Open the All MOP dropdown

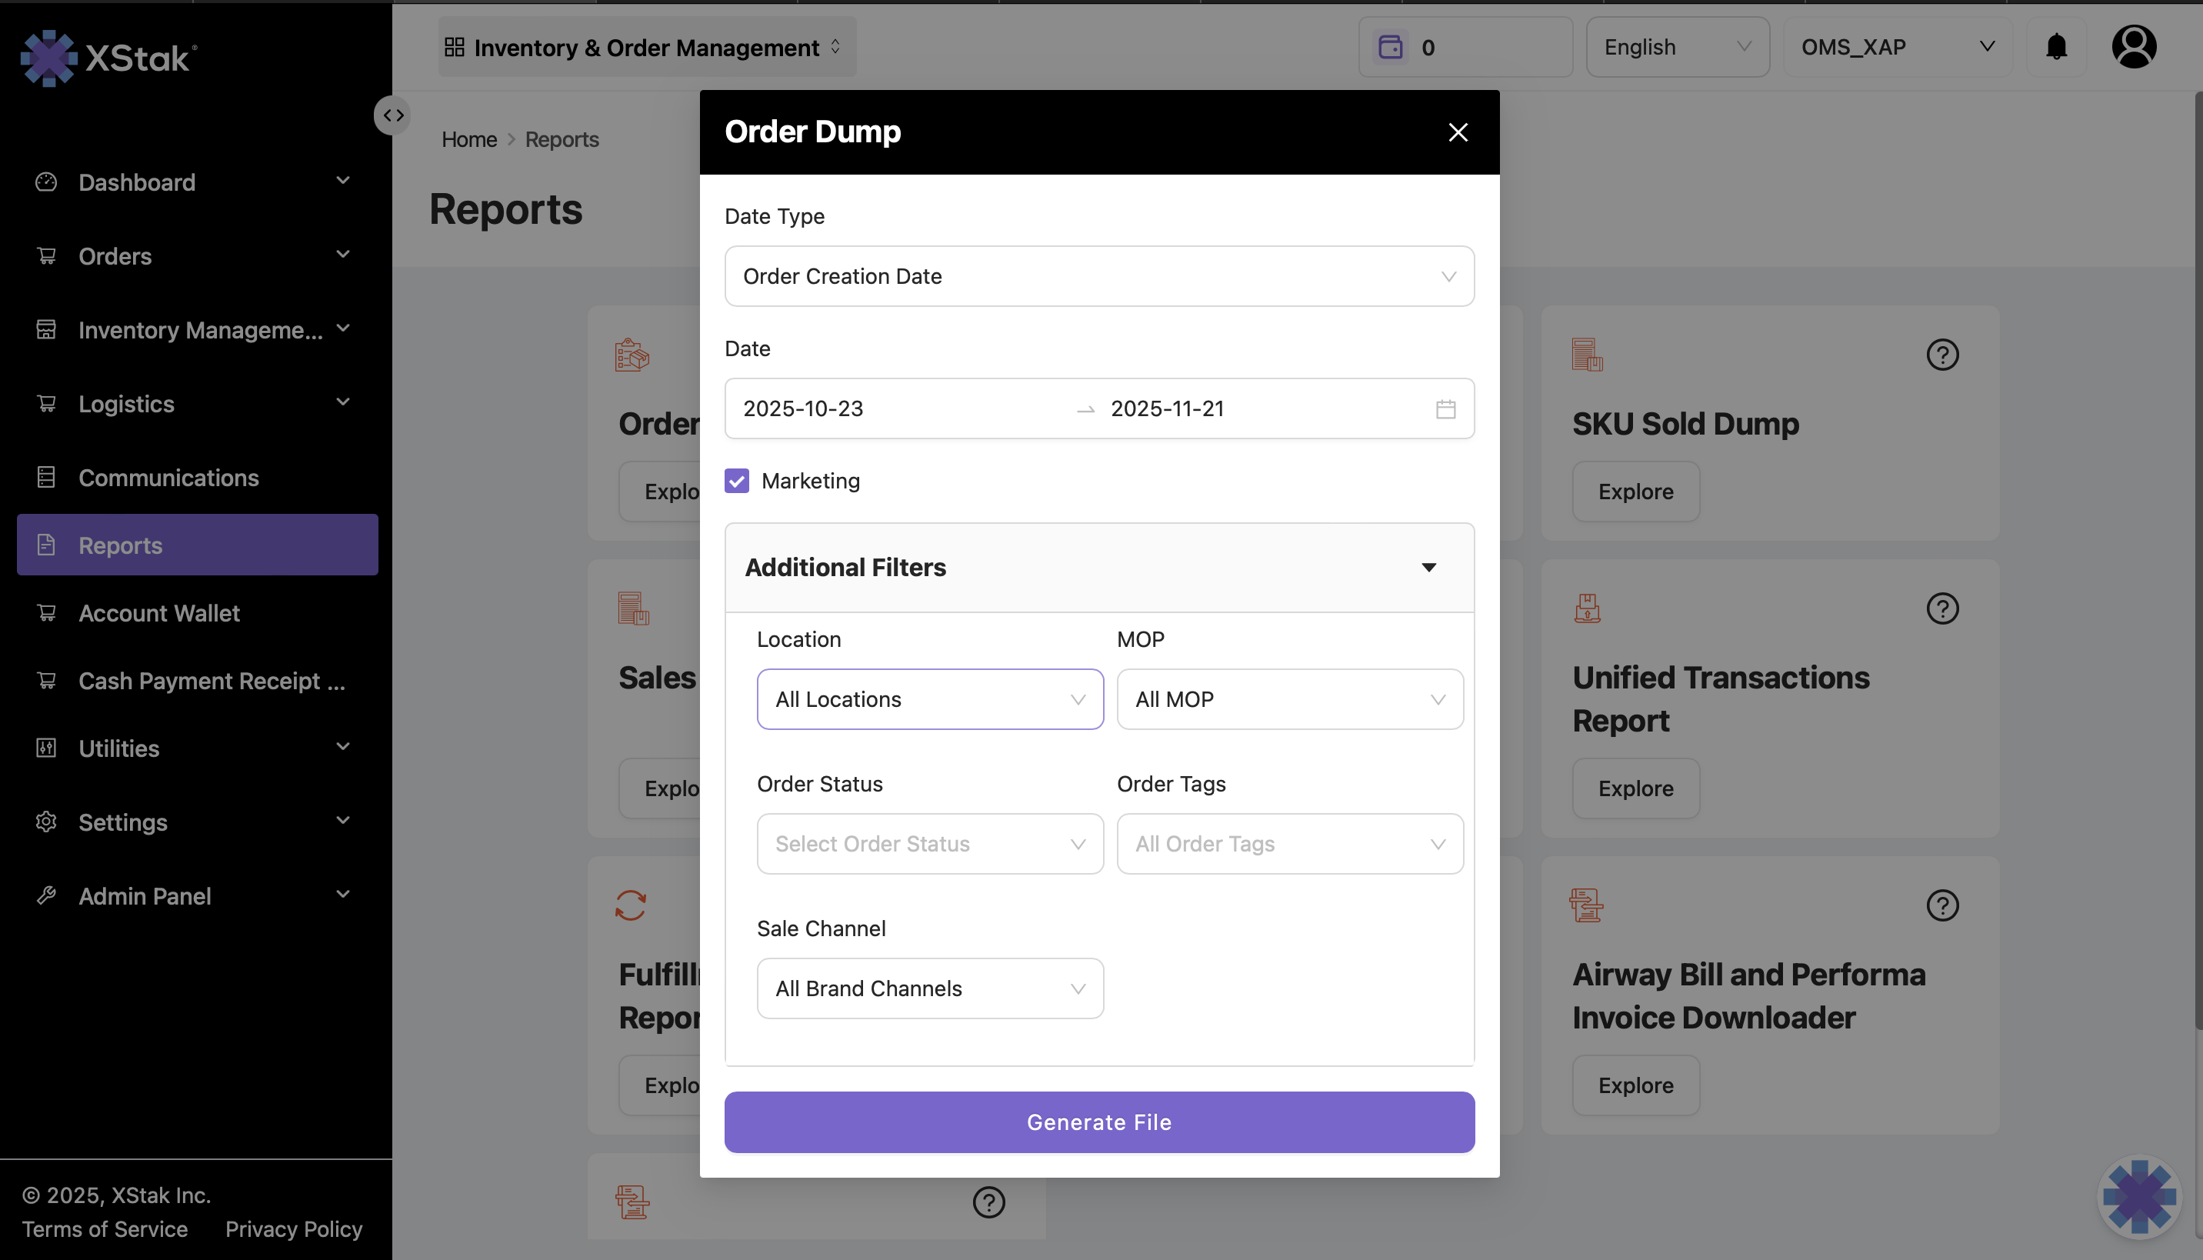pyautogui.click(x=1289, y=699)
